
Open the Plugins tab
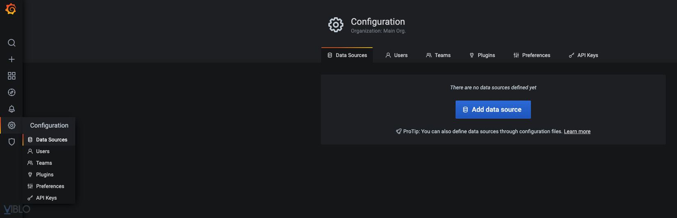point(482,55)
